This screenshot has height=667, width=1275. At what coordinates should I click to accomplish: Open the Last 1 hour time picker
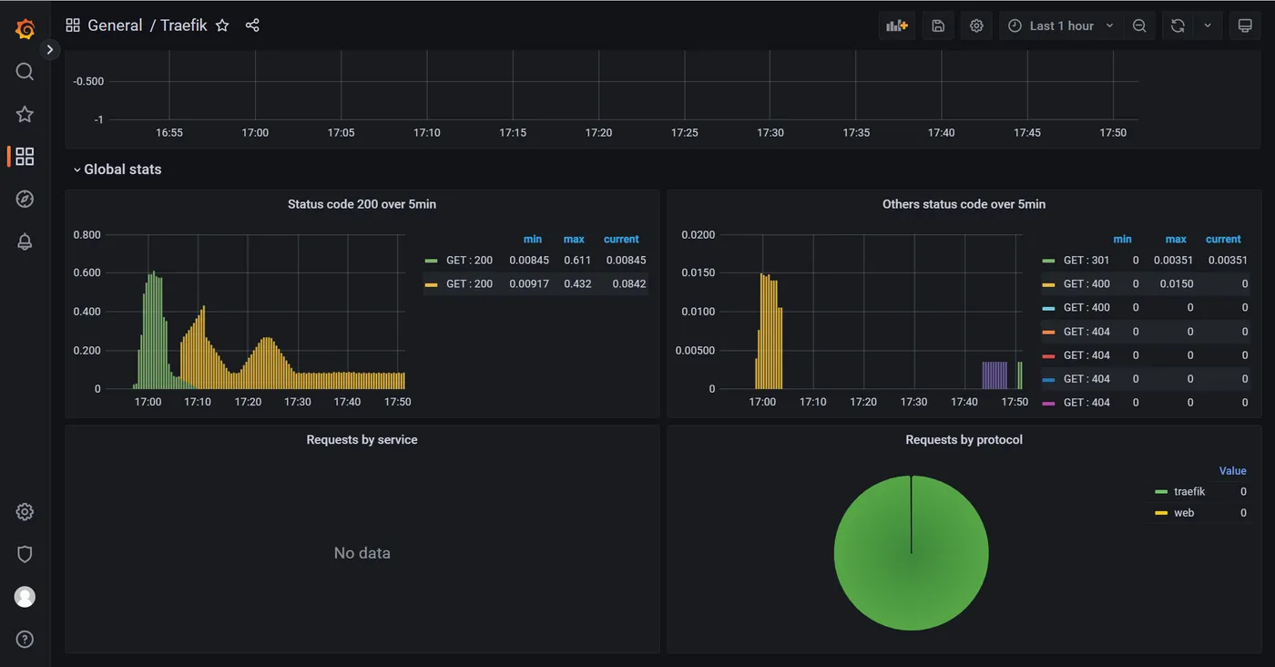pyautogui.click(x=1061, y=26)
